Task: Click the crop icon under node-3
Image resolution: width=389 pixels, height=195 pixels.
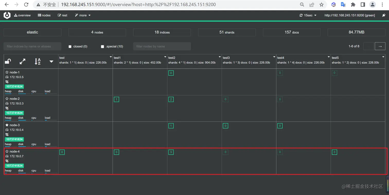Action: [x=7, y=135]
